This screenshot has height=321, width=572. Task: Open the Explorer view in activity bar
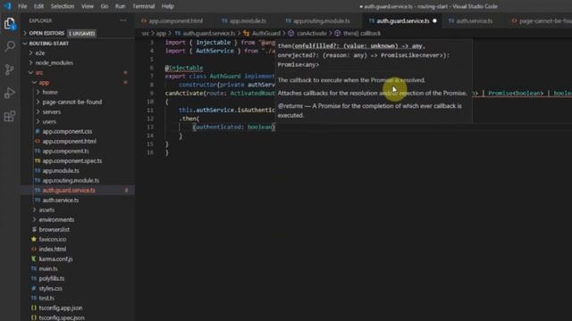click(x=10, y=24)
